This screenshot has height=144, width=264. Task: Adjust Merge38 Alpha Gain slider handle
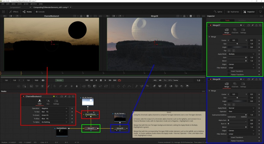click(x=228, y=120)
